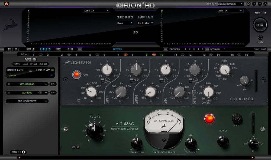This screenshot has width=271, height=160.
Task: Open settings via the gear icon
Action: 249,4
